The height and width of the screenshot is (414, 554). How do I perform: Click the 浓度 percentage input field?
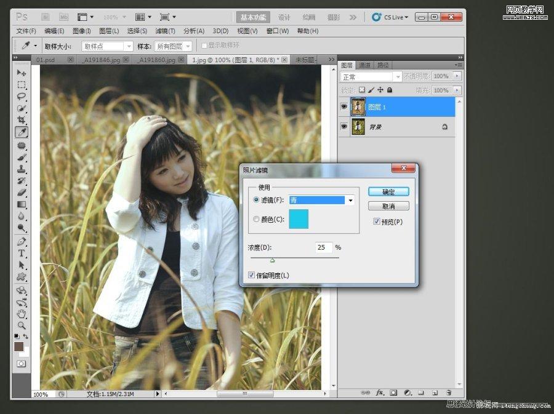point(324,247)
